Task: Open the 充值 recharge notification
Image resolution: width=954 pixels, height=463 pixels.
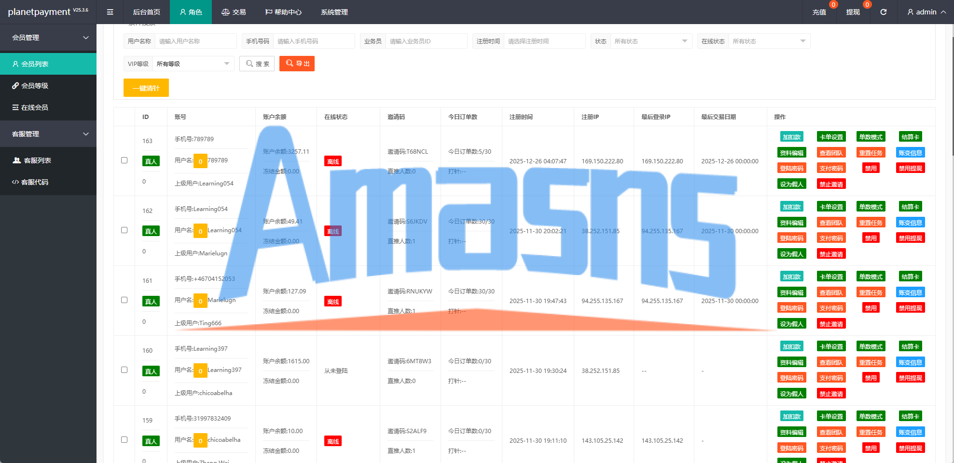Action: click(819, 12)
